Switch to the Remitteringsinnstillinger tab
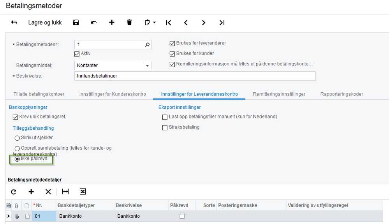389x224 pixels. (279, 94)
